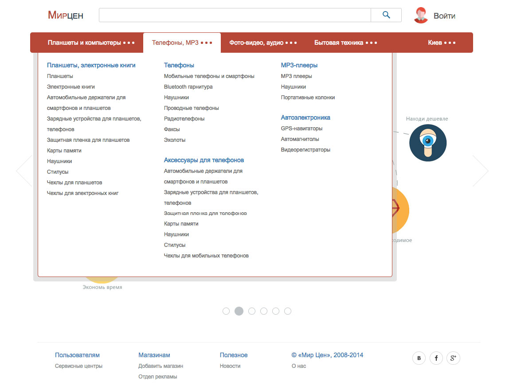Open the GPS-навигаторы category link
The width and height of the screenshot is (505, 386).
pos(301,128)
